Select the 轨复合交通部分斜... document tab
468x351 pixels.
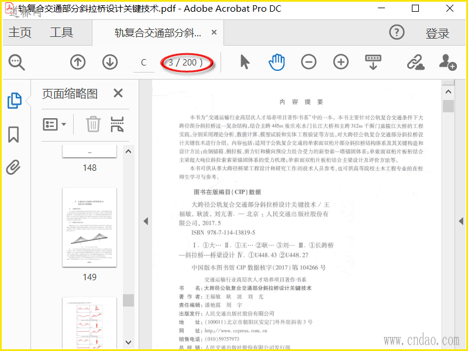click(157, 33)
